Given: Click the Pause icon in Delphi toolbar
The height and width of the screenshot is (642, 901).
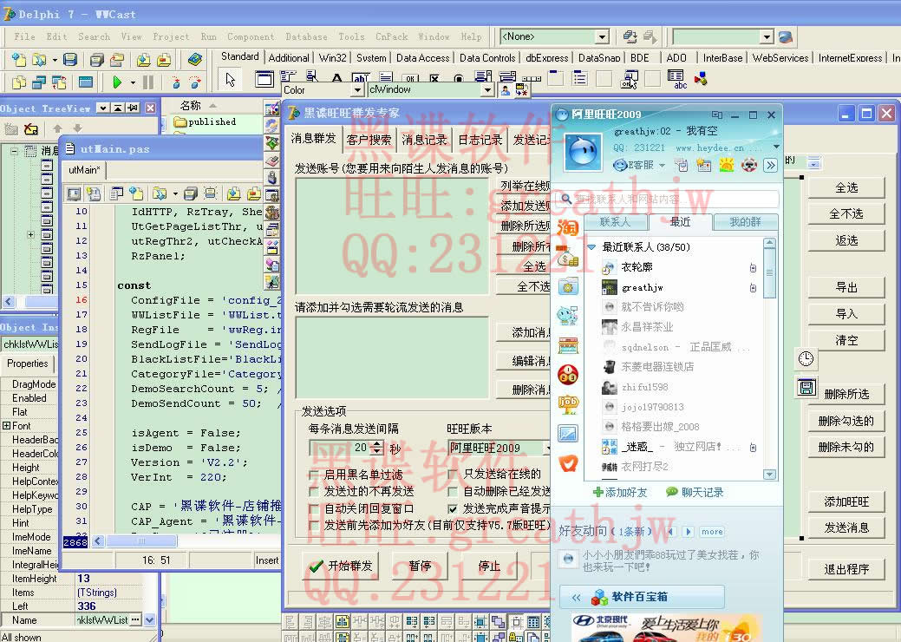Looking at the screenshot, I should click(x=147, y=82).
